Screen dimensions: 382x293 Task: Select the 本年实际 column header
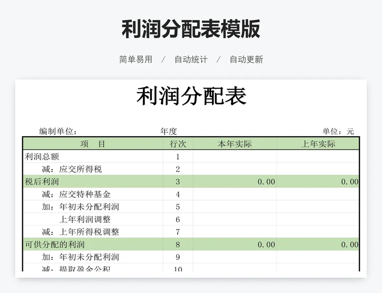[235, 144]
